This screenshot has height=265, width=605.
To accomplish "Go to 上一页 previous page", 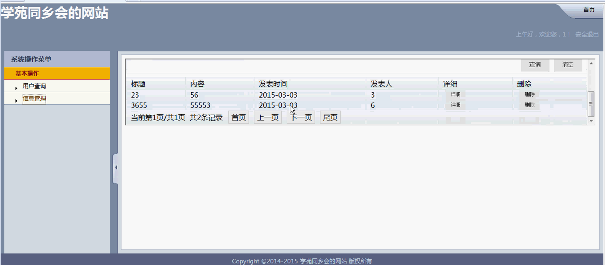I will [268, 118].
